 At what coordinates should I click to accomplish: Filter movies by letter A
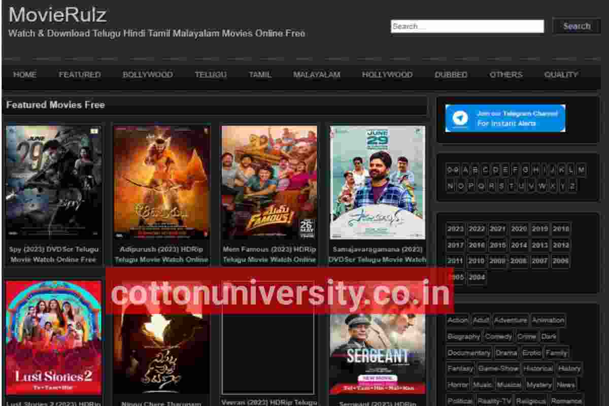[465, 170]
